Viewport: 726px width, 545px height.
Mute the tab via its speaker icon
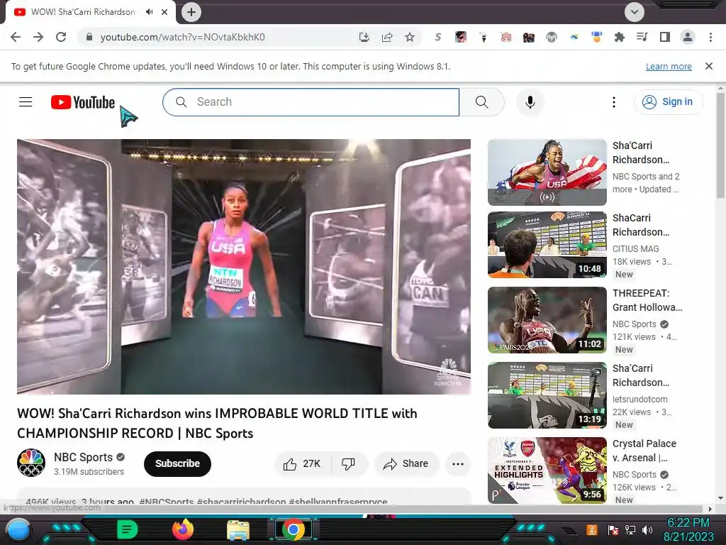coord(149,12)
